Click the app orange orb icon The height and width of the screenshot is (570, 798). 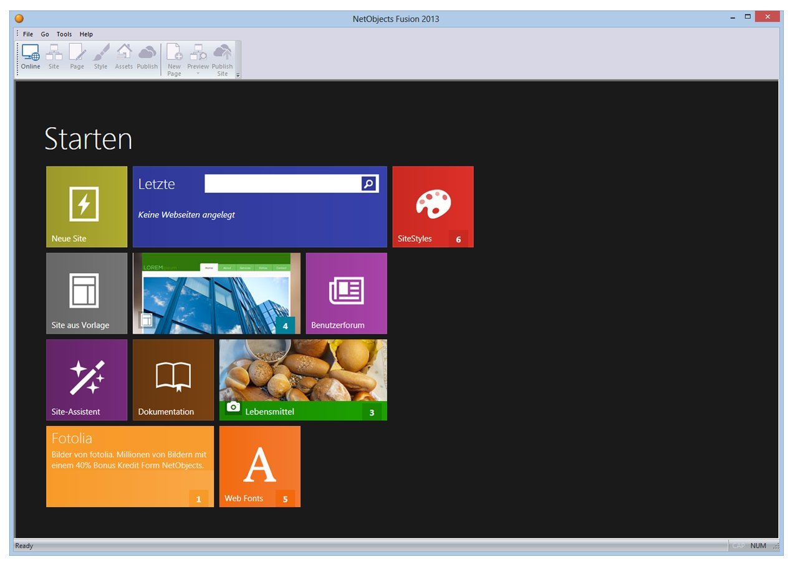coord(19,19)
